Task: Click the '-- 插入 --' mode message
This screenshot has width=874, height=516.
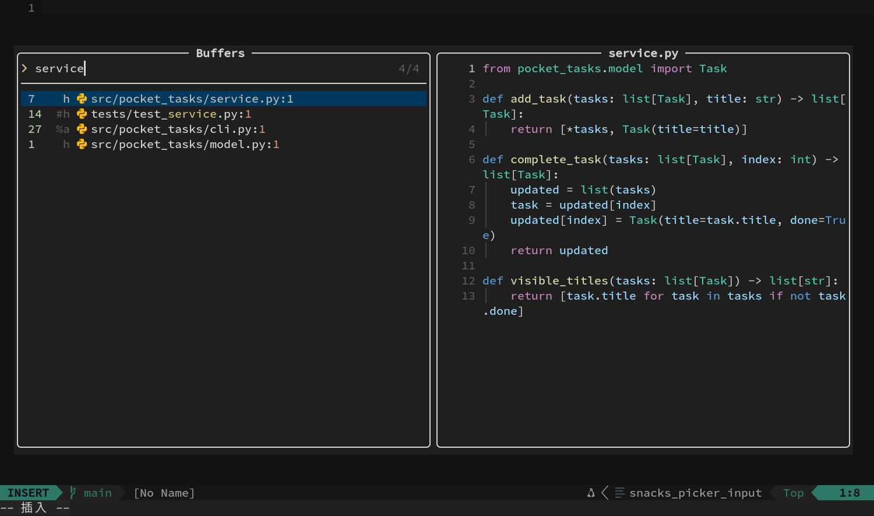Action: [35, 508]
